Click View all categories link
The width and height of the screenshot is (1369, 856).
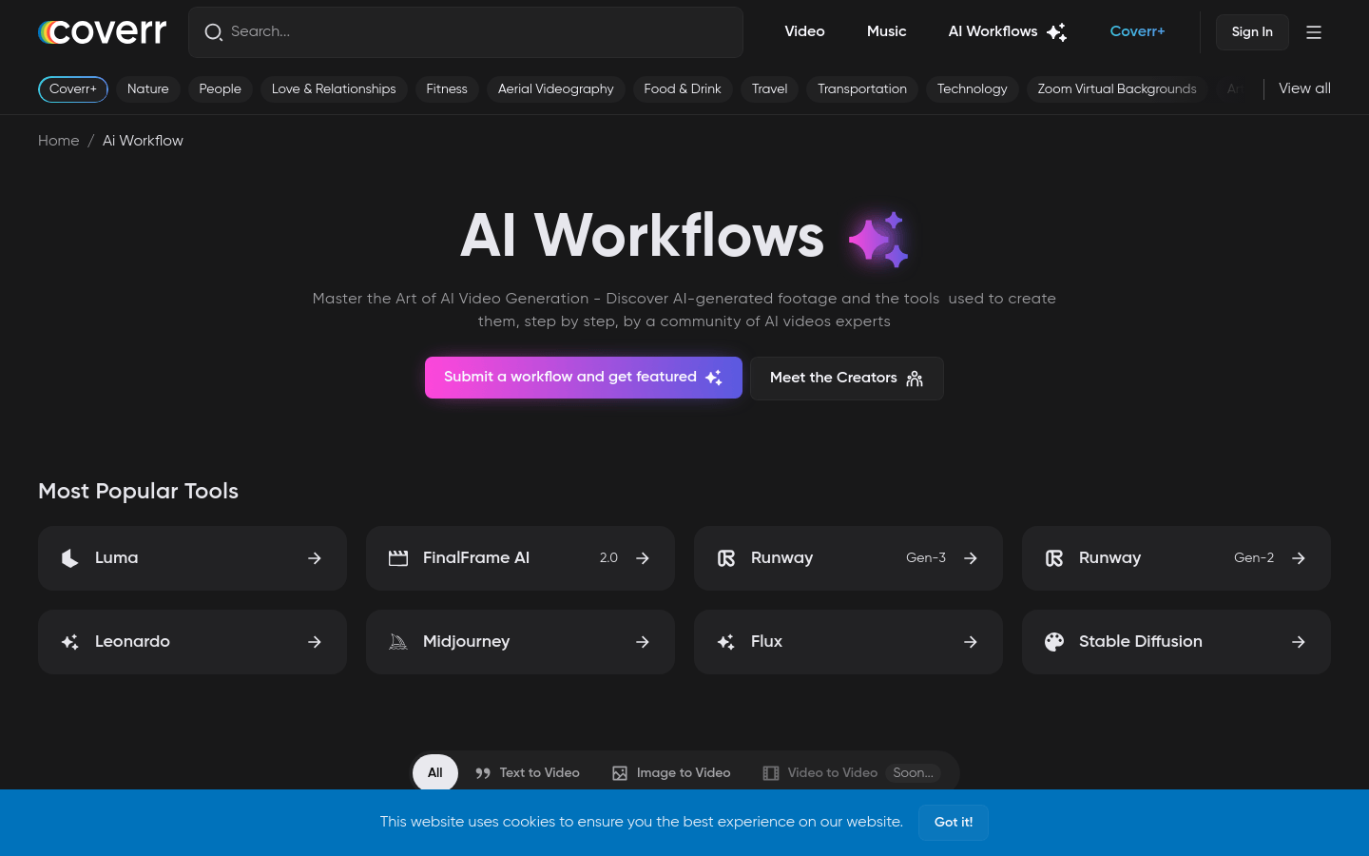coord(1304,88)
